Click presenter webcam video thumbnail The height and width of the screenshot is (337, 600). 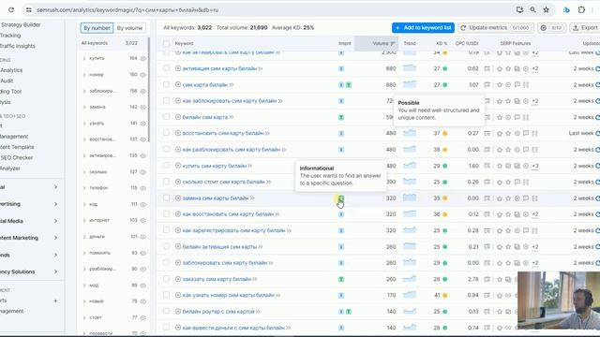pyautogui.click(x=559, y=300)
